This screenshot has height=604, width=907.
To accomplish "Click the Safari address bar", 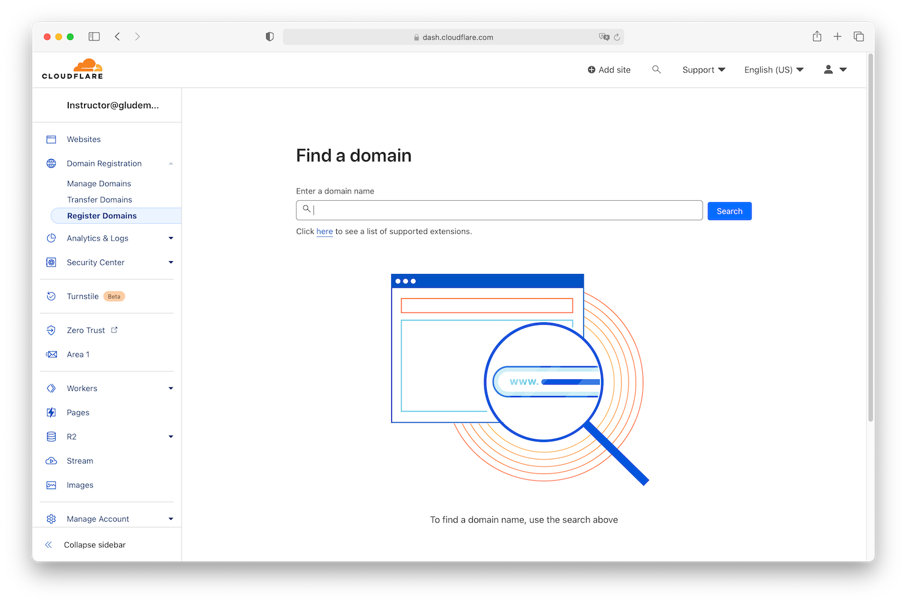I will pyautogui.click(x=453, y=37).
